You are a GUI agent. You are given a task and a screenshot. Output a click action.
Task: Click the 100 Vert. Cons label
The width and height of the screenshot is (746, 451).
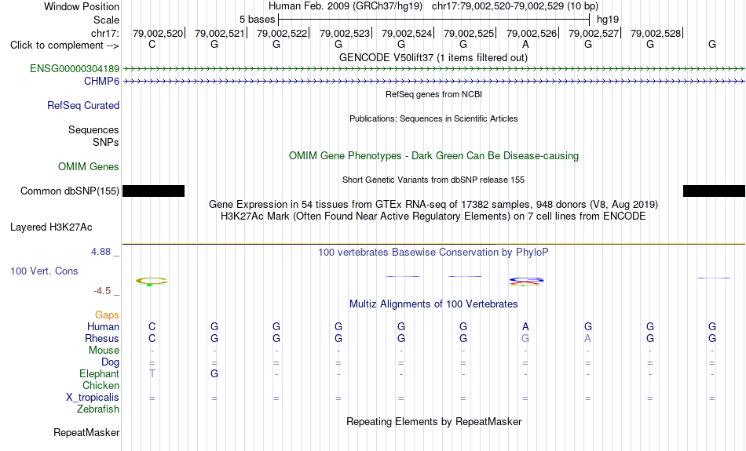point(44,271)
